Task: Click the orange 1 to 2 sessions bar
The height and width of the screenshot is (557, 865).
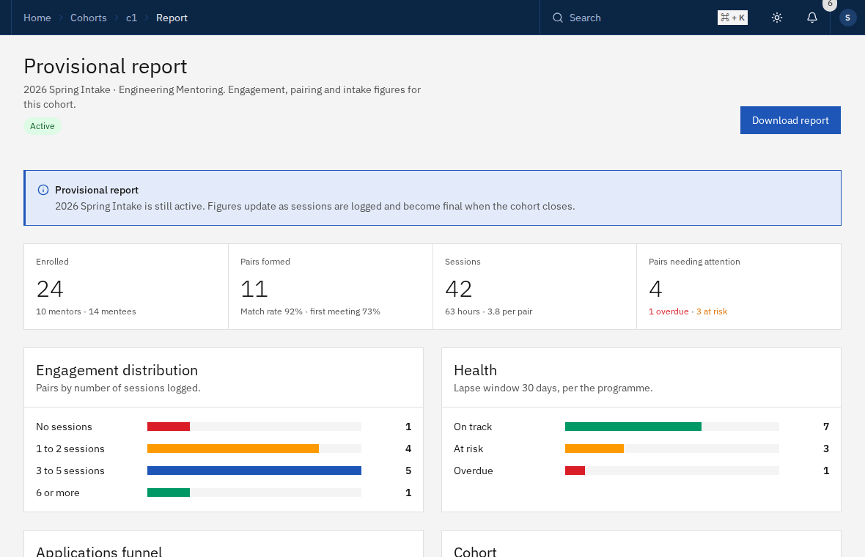Action: (233, 449)
